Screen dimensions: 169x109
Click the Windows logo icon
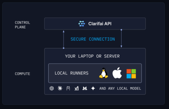(131, 74)
